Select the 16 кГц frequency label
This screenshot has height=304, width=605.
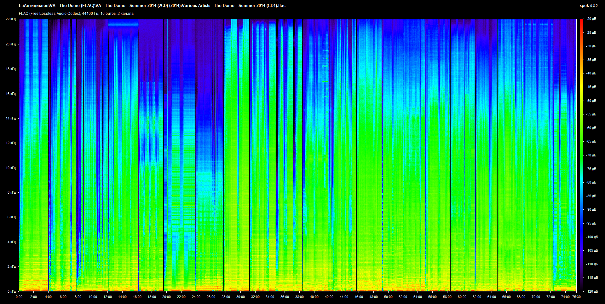click(x=10, y=94)
